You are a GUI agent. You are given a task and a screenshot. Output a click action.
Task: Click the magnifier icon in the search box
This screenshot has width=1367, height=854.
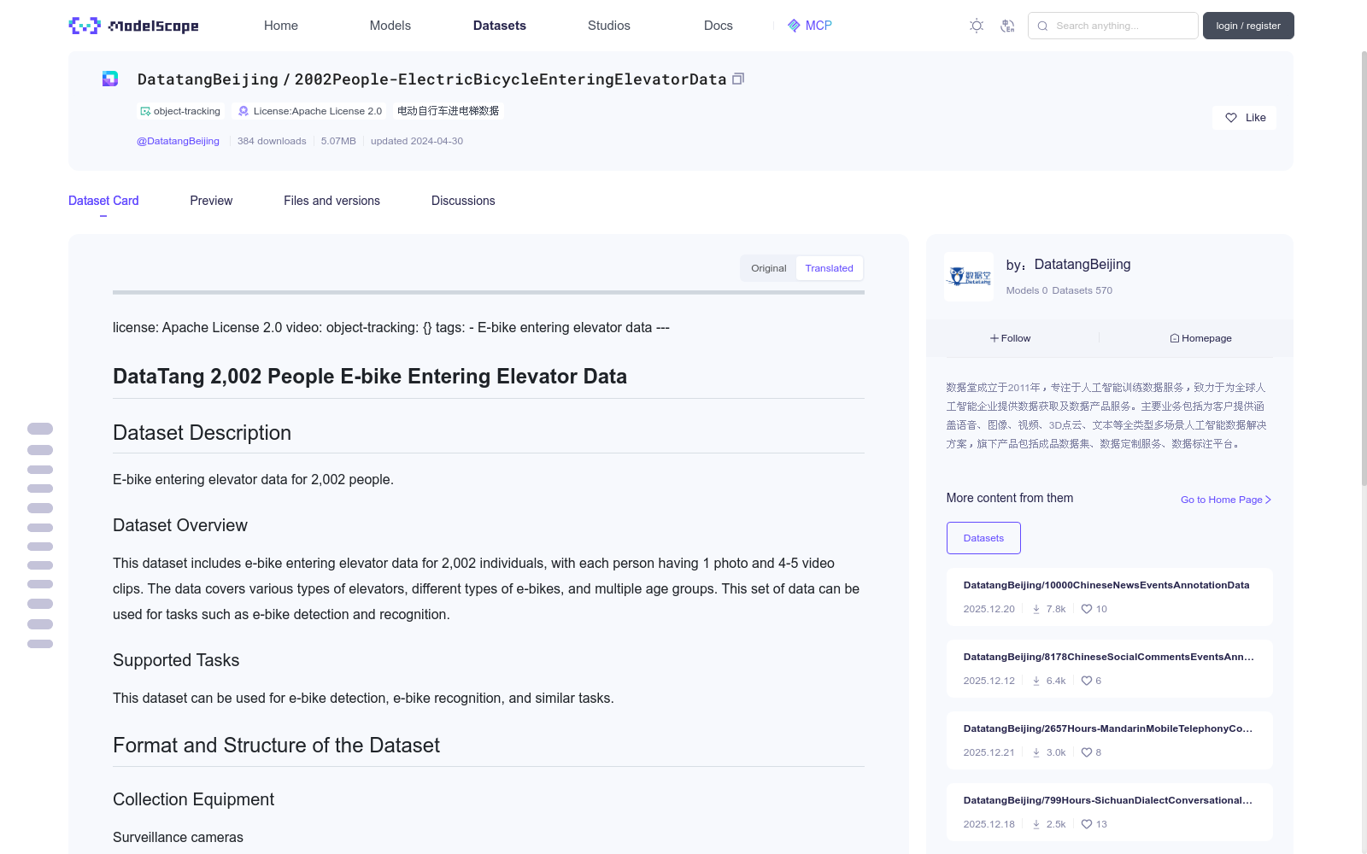[x=1042, y=26]
